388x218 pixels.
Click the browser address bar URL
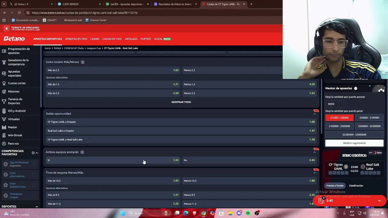(x=85, y=13)
